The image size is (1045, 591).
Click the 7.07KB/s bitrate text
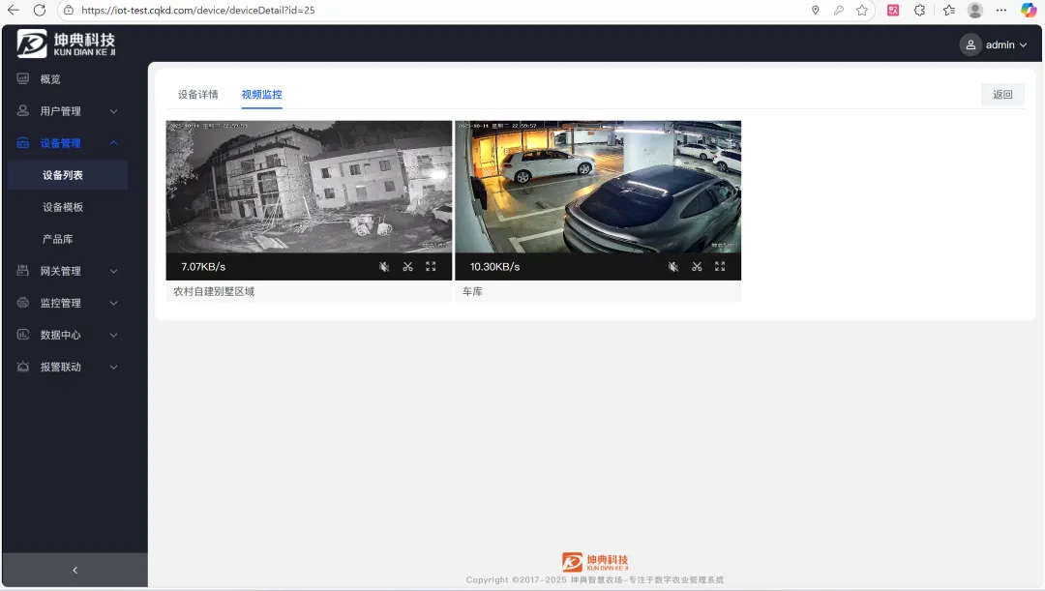pos(203,267)
